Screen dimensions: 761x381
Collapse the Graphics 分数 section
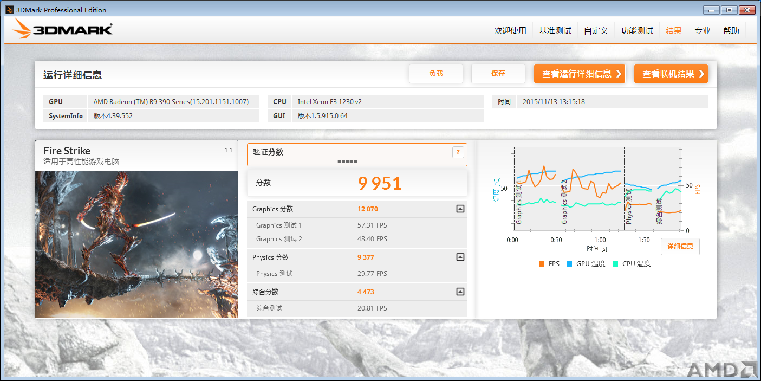(460, 209)
